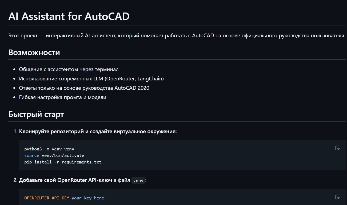This screenshot has height=205, width=347.
Task: Click the project description paragraph
Action: point(177,35)
